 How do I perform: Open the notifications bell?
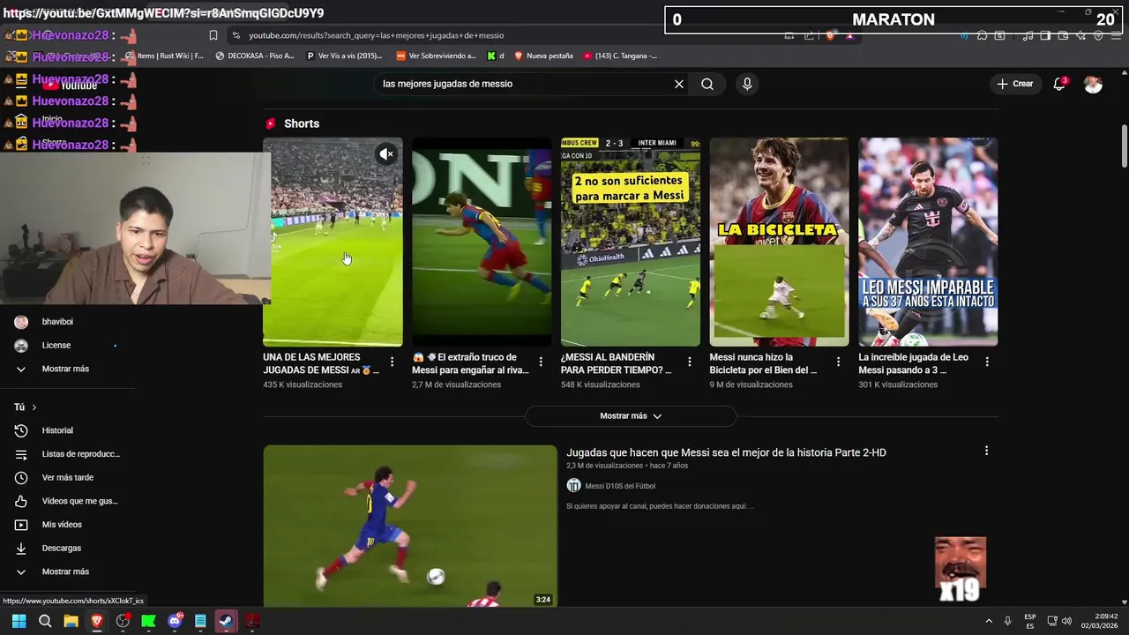(1059, 84)
